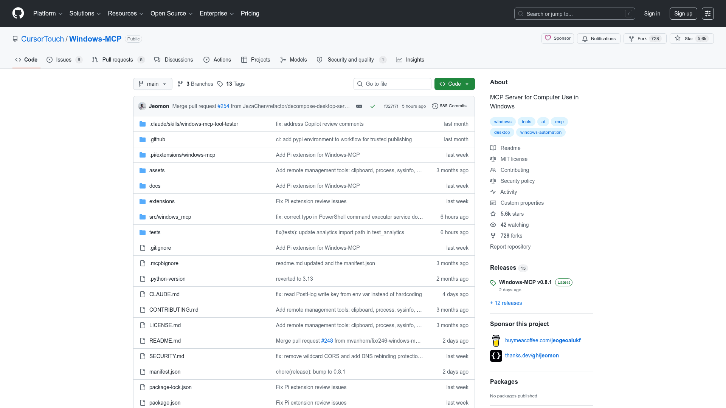Click the Report repository link

point(510,247)
